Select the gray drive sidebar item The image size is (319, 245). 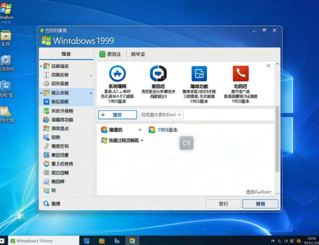(x=67, y=172)
